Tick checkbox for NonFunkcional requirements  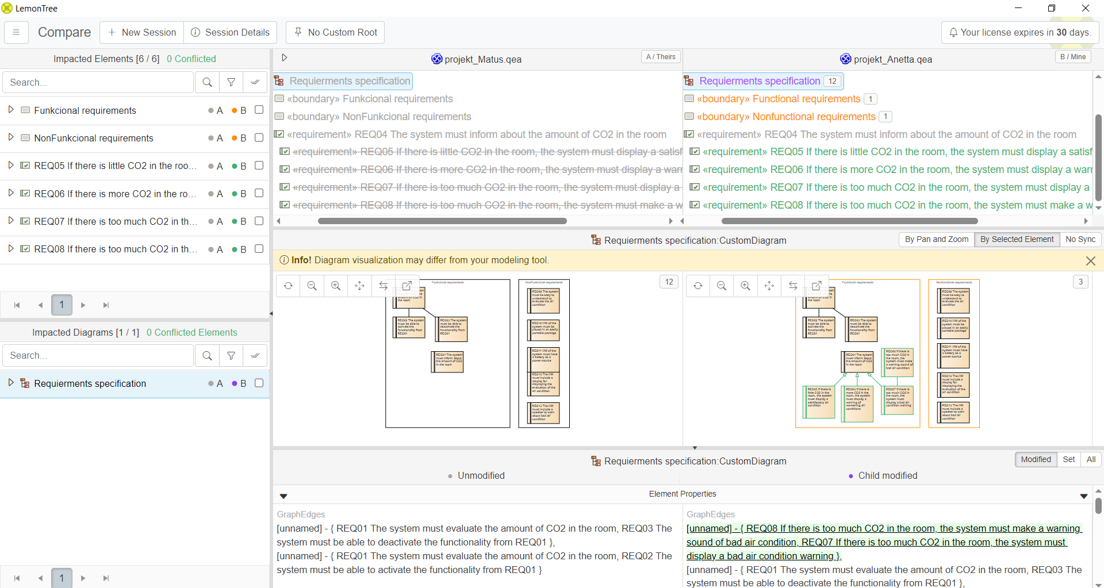point(259,137)
